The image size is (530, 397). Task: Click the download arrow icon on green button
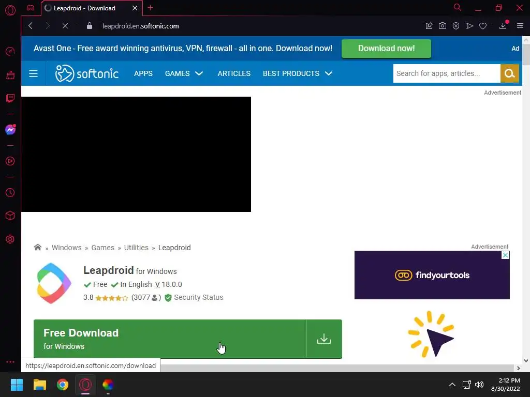click(x=324, y=339)
